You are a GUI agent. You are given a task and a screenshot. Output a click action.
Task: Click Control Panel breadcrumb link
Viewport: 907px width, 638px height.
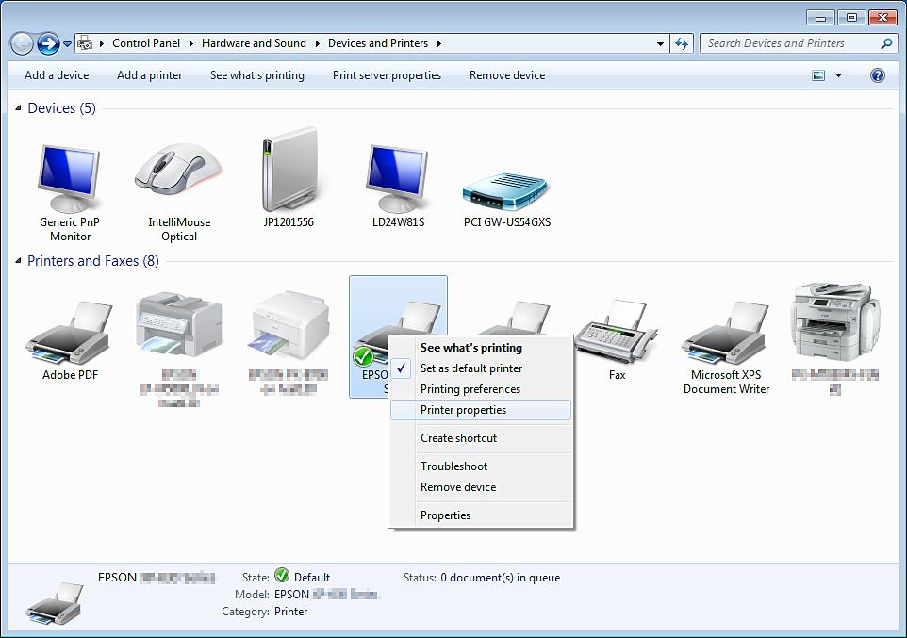point(146,43)
